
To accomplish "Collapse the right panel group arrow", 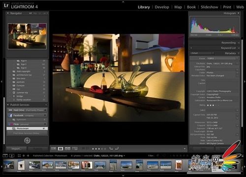I will tap(245, 81).
